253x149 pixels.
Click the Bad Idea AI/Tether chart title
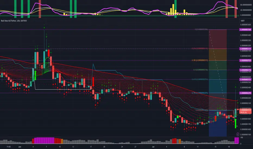coord(14,21)
